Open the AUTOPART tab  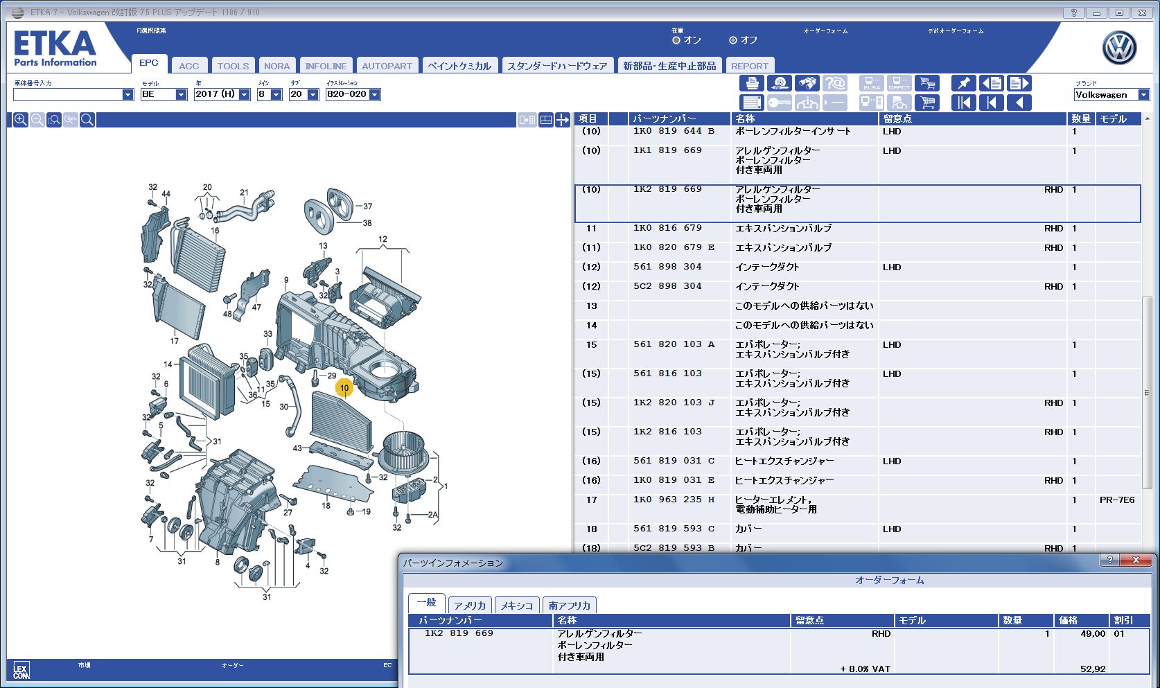[x=387, y=66]
